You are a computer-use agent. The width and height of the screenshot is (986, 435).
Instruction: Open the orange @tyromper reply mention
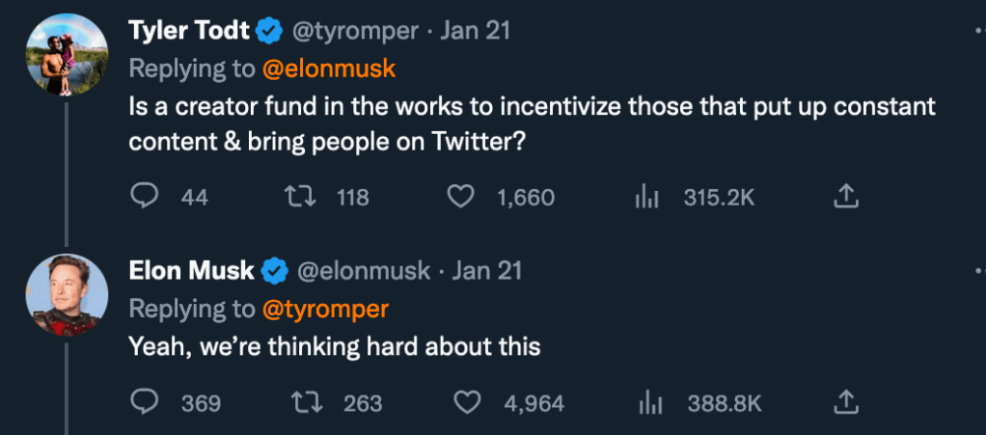[x=325, y=309]
